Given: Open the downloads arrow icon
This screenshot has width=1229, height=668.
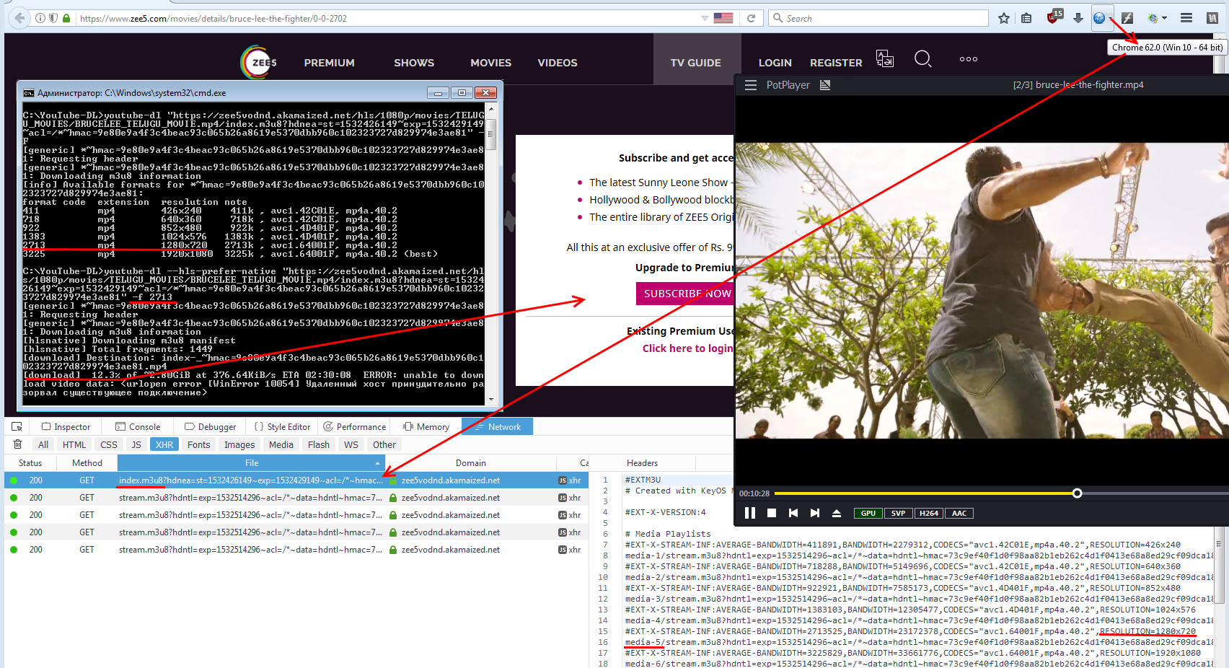Looking at the screenshot, I should [1078, 18].
